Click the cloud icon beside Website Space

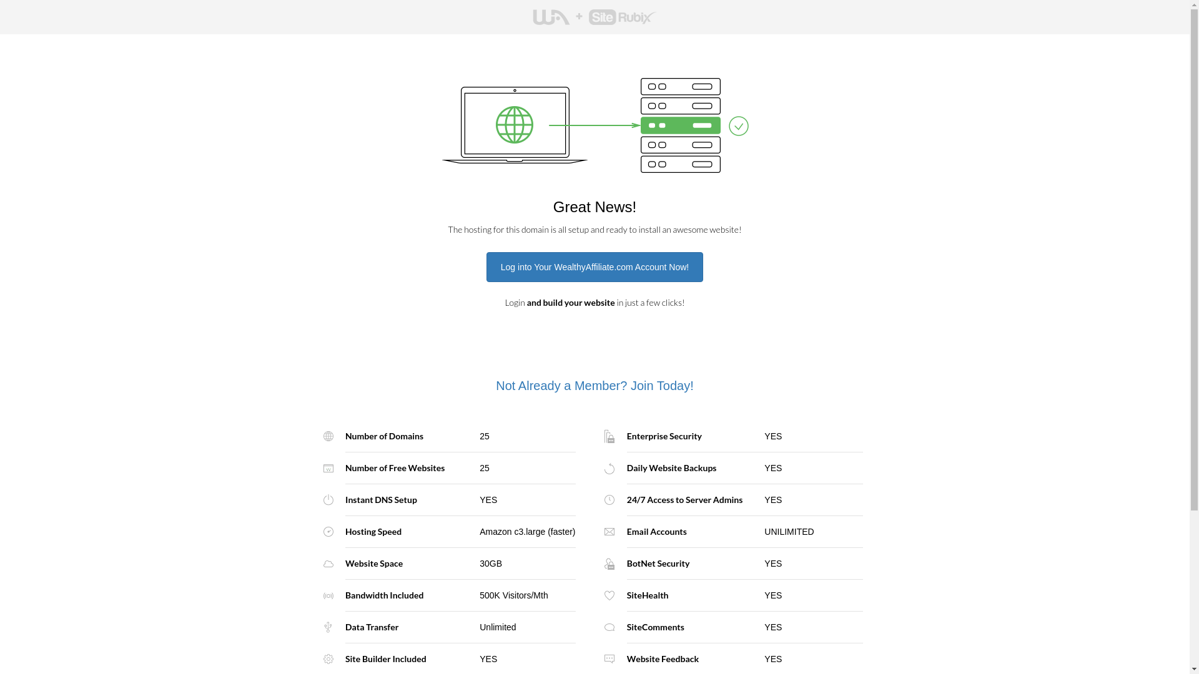point(328,564)
